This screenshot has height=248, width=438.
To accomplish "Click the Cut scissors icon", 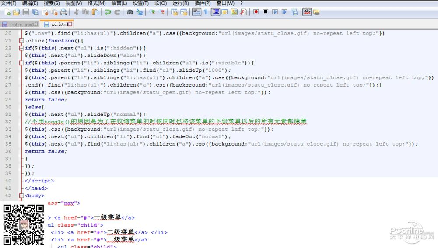I will (x=76, y=12).
